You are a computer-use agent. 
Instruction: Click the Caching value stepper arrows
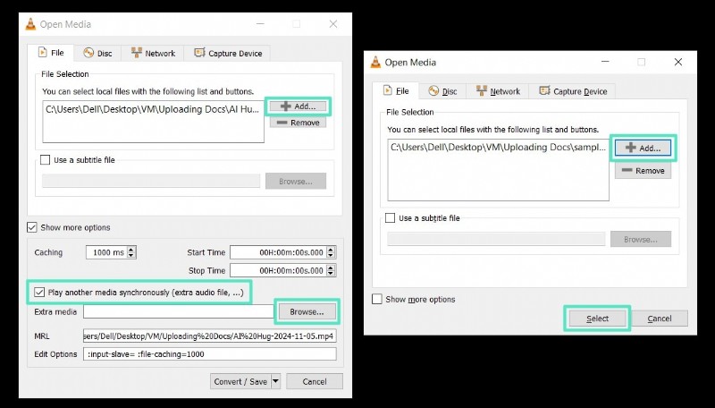(x=132, y=252)
